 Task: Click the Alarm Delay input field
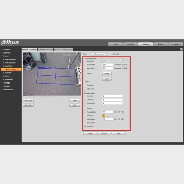pyautogui.click(x=107, y=119)
